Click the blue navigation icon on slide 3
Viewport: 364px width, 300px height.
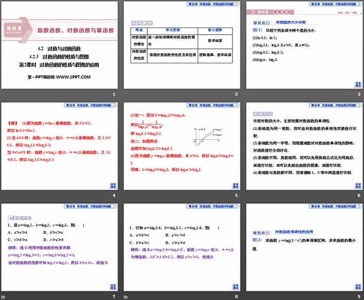click(358, 85)
